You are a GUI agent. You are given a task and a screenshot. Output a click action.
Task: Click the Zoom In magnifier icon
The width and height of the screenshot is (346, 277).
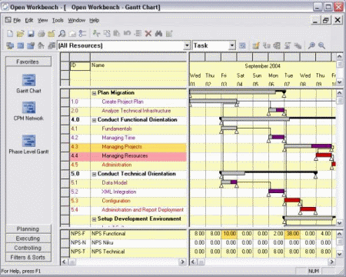click(x=311, y=45)
